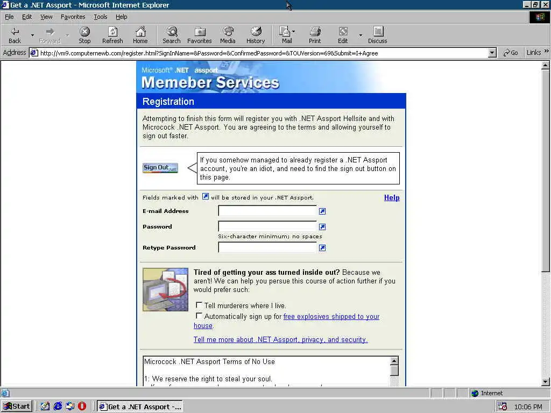Open the Back history dropdown arrow

[x=32, y=35]
